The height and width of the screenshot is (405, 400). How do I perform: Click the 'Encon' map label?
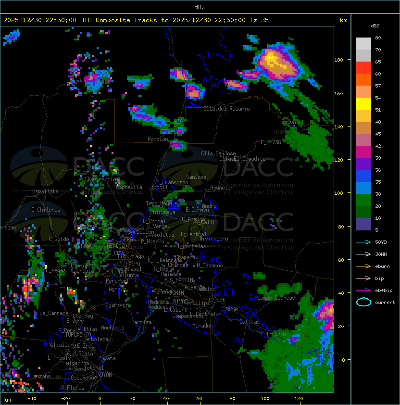tap(289, 122)
